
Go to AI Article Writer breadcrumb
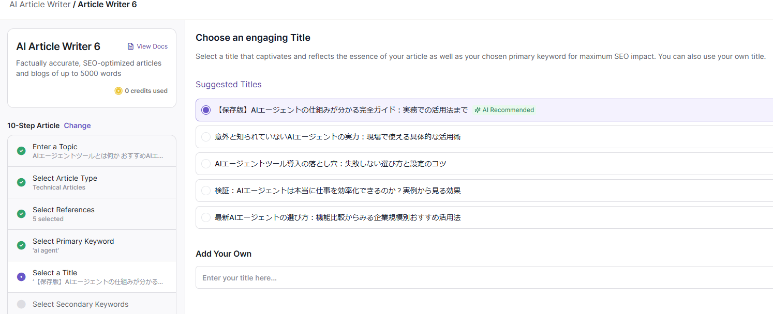[x=40, y=5]
